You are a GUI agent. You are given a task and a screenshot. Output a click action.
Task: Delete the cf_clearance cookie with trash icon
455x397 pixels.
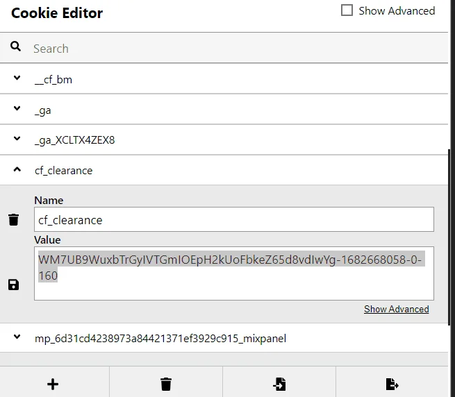(x=14, y=219)
